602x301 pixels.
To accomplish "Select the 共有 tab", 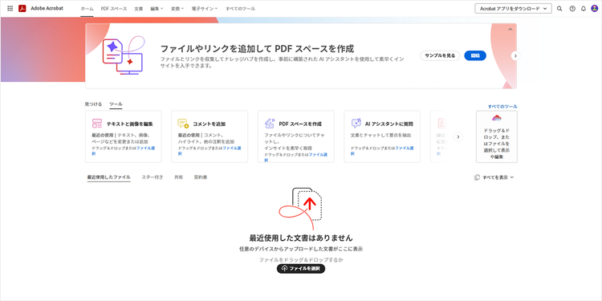I will click(178, 177).
